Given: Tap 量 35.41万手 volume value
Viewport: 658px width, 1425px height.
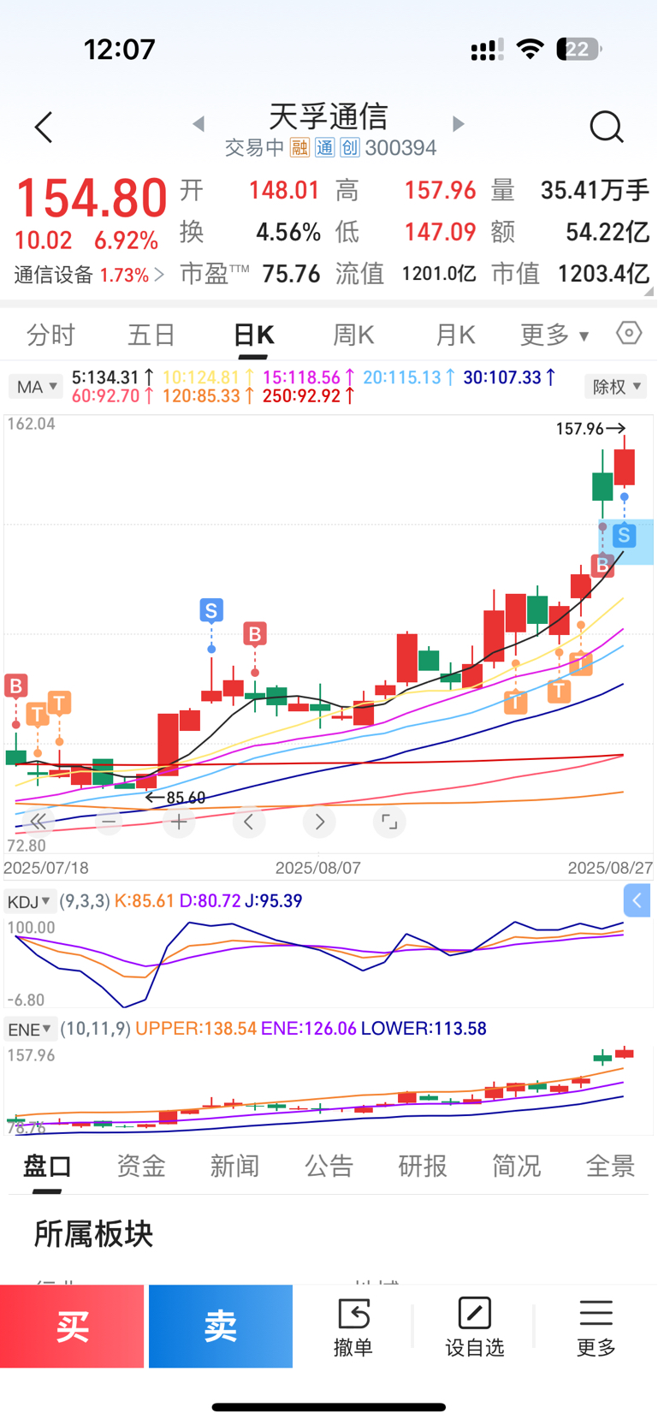Looking at the screenshot, I should pos(595,190).
